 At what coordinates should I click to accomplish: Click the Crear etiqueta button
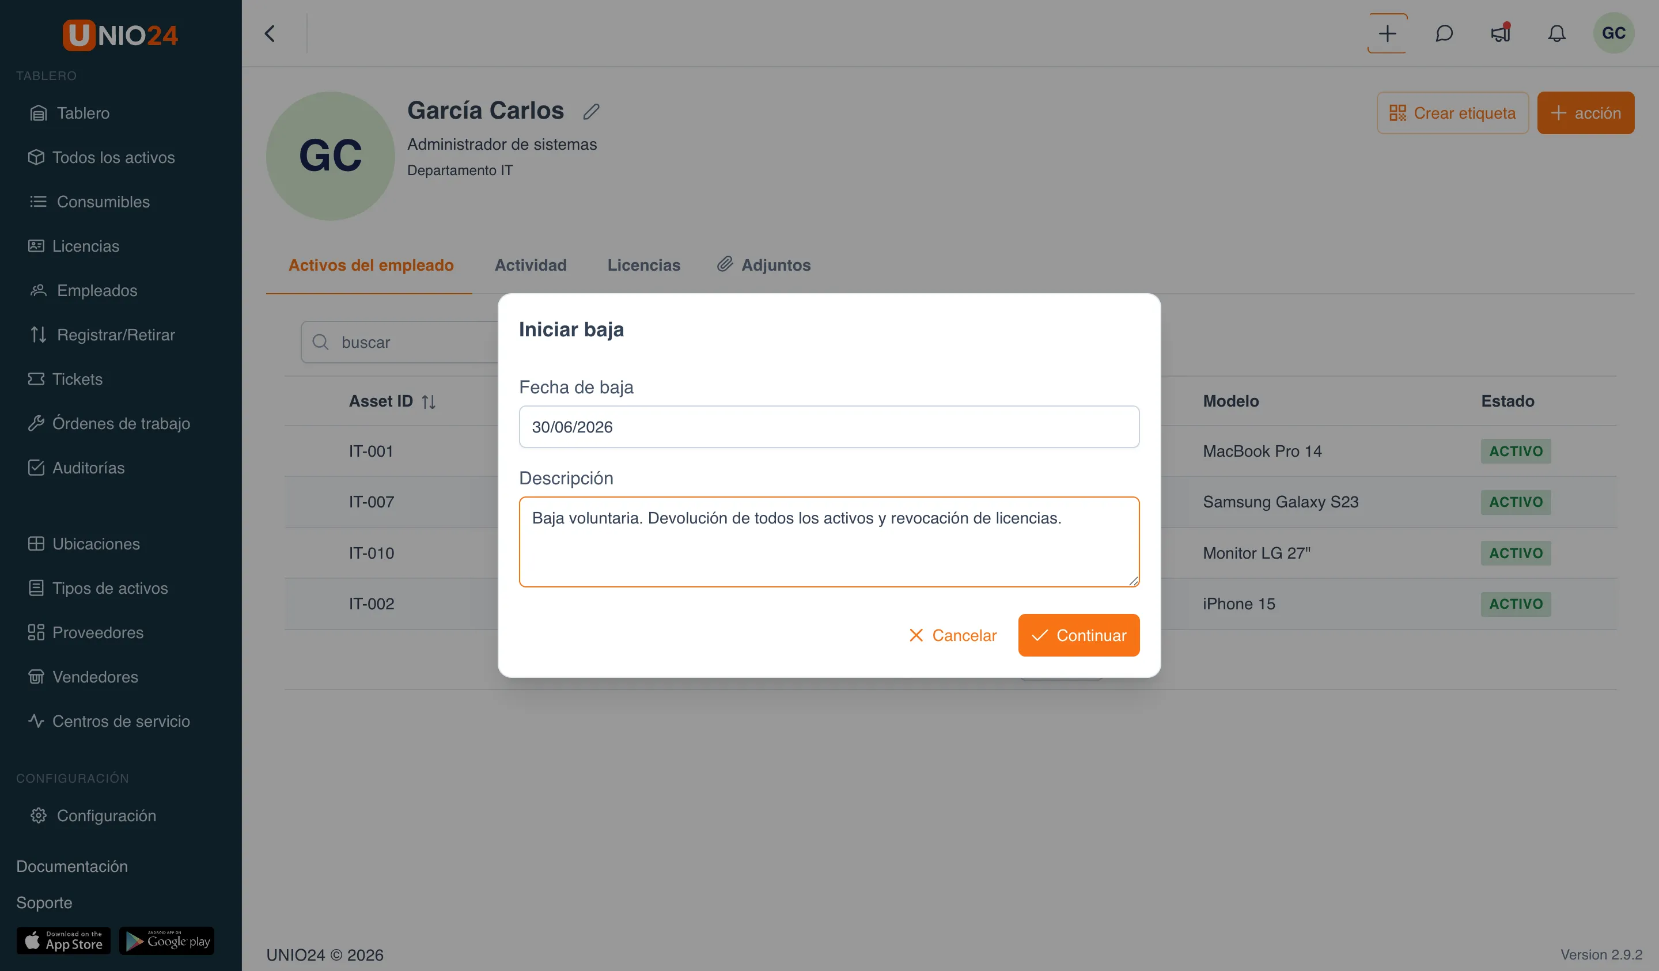pos(1452,113)
